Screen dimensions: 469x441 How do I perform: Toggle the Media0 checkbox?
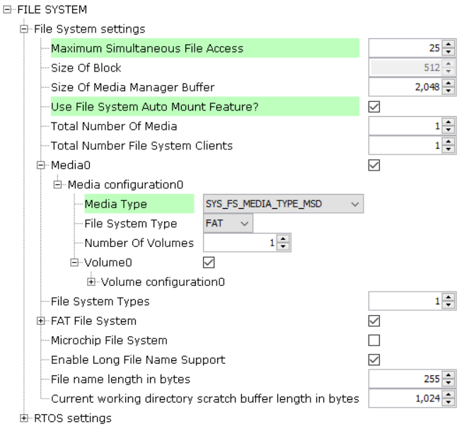(375, 165)
